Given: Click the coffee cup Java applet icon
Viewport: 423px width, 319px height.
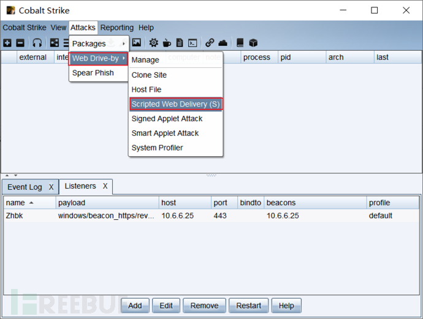Looking at the screenshot, I should point(166,43).
